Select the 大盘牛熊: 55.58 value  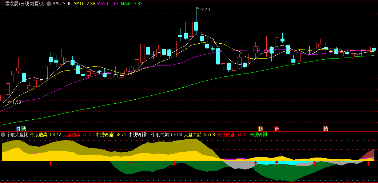(x=199, y=135)
